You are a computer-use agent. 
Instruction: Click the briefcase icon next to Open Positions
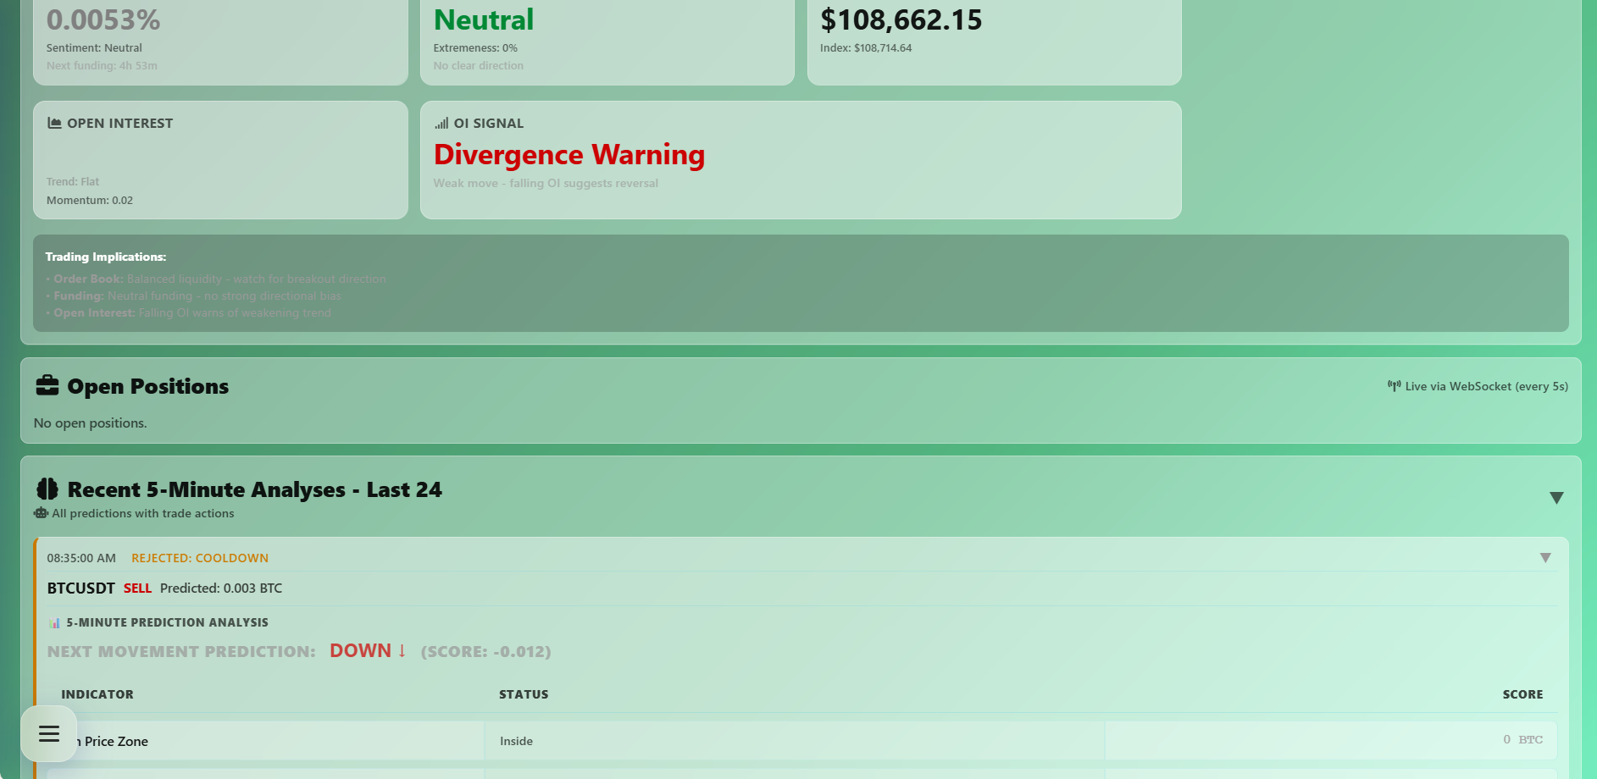[48, 385]
